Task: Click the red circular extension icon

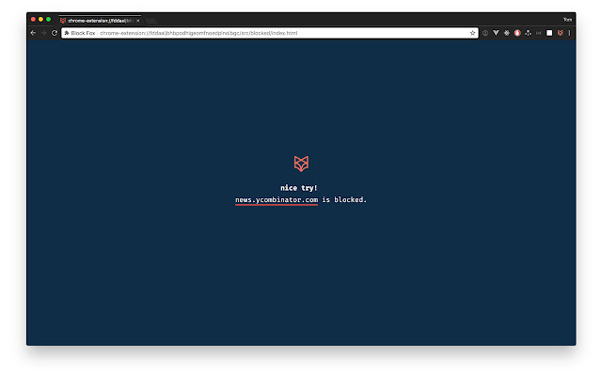Action: click(517, 33)
